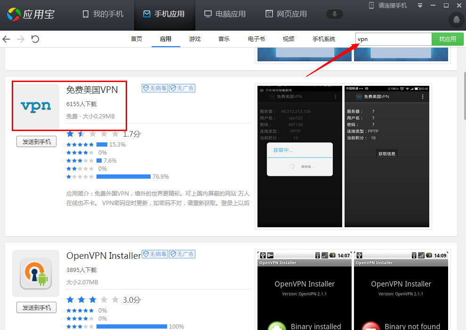Image resolution: width=466 pixels, height=330 pixels.
Task: Send OpenVPN Installer to phone
Action: [x=37, y=307]
